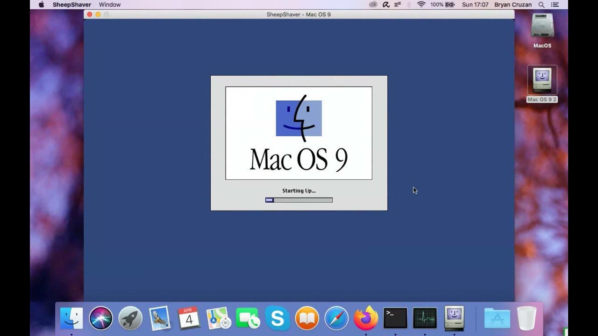This screenshot has width=598, height=336.
Task: Launch Safari compass icon
Action: tap(336, 318)
